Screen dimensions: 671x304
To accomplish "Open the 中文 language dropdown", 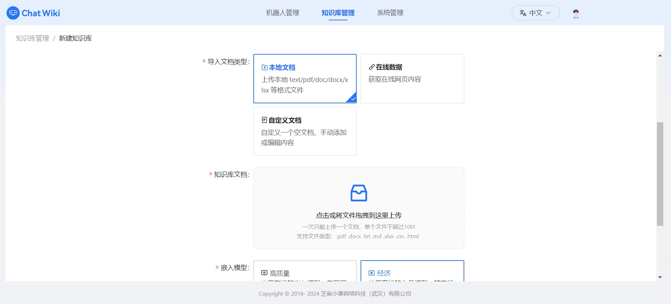I will click(x=535, y=13).
